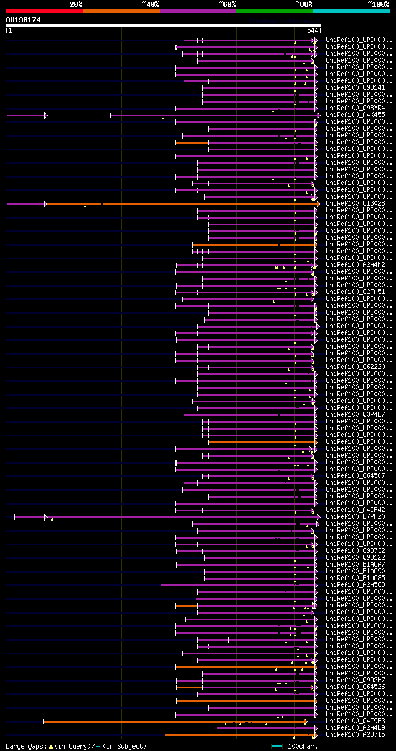The height and width of the screenshot is (751, 396).
Task: Select the AU190174 query label
Action: [x=24, y=20]
